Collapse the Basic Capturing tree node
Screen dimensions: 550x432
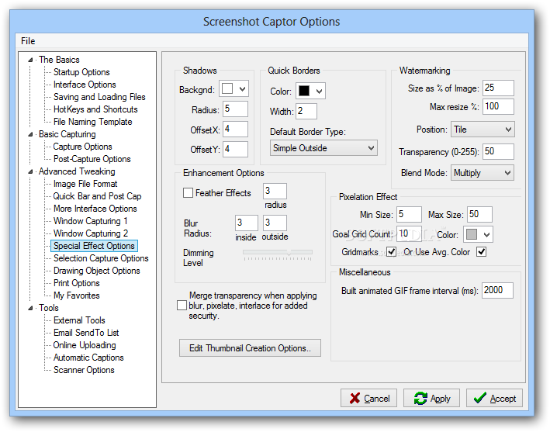[x=30, y=134]
